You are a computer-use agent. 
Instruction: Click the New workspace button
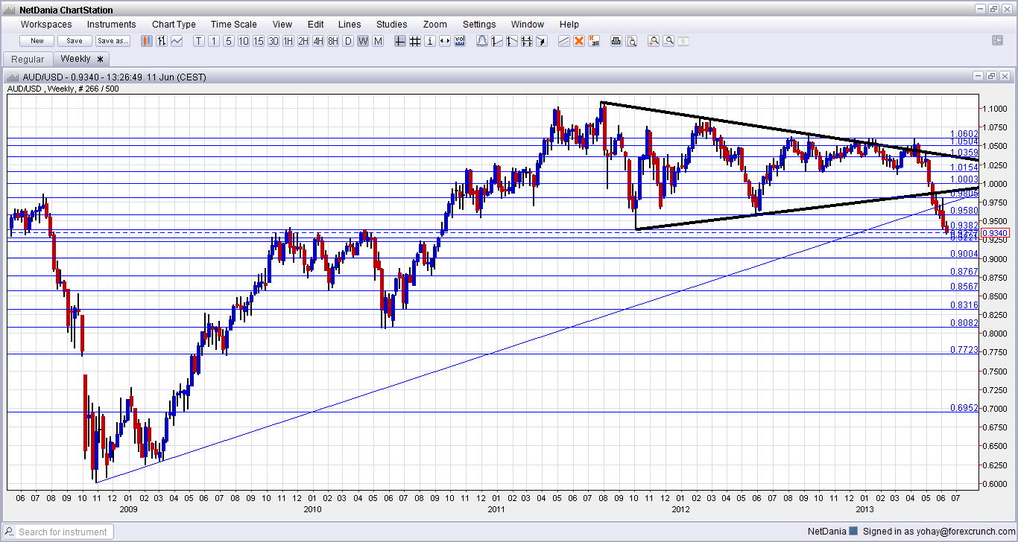click(37, 41)
